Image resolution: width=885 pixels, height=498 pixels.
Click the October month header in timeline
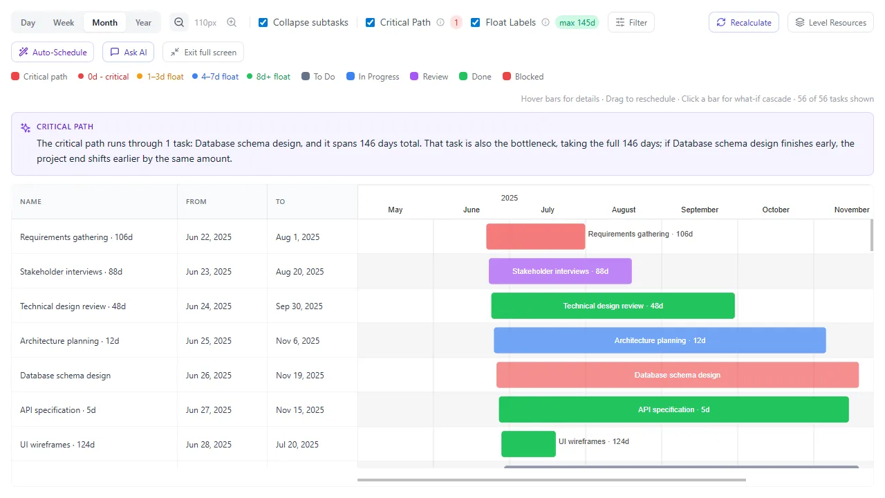click(x=776, y=210)
